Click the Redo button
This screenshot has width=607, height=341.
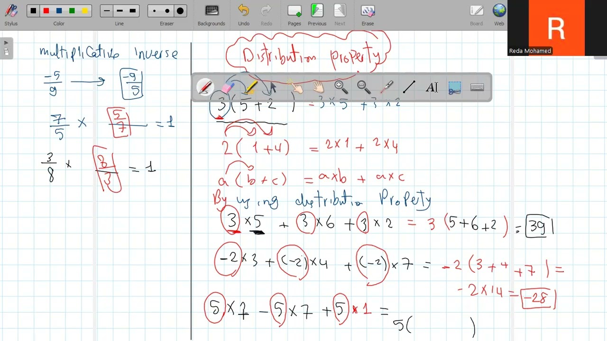(x=267, y=15)
